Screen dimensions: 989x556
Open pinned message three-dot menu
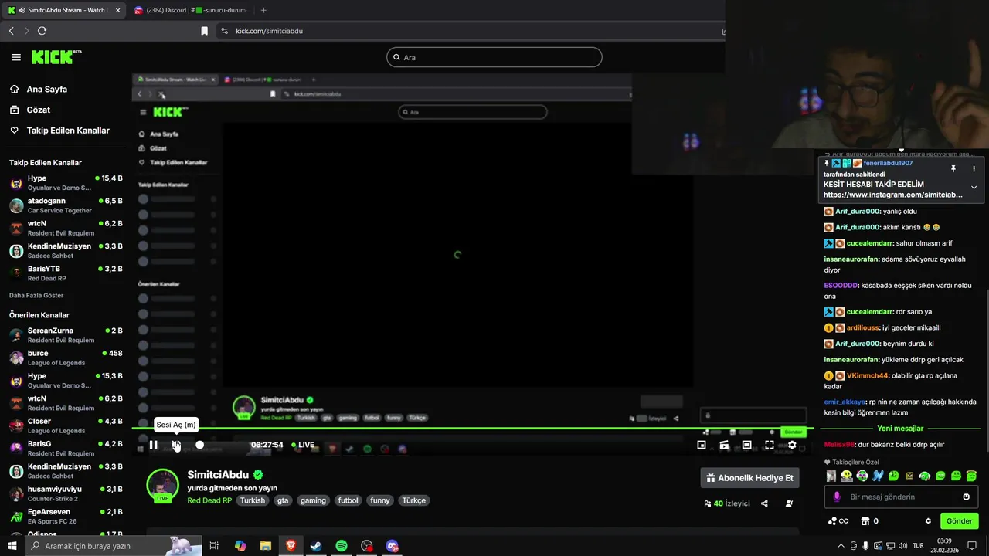(974, 168)
